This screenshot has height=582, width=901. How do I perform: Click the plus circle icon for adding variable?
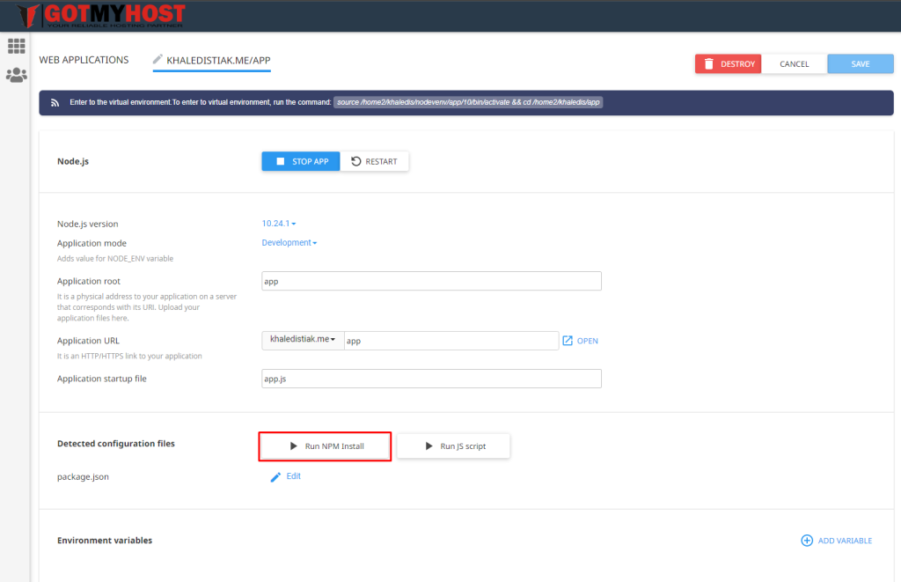click(806, 541)
